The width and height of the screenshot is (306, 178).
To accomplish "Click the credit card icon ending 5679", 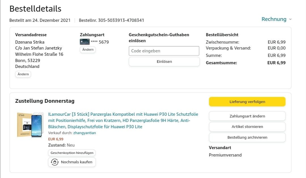I will click(x=85, y=42).
